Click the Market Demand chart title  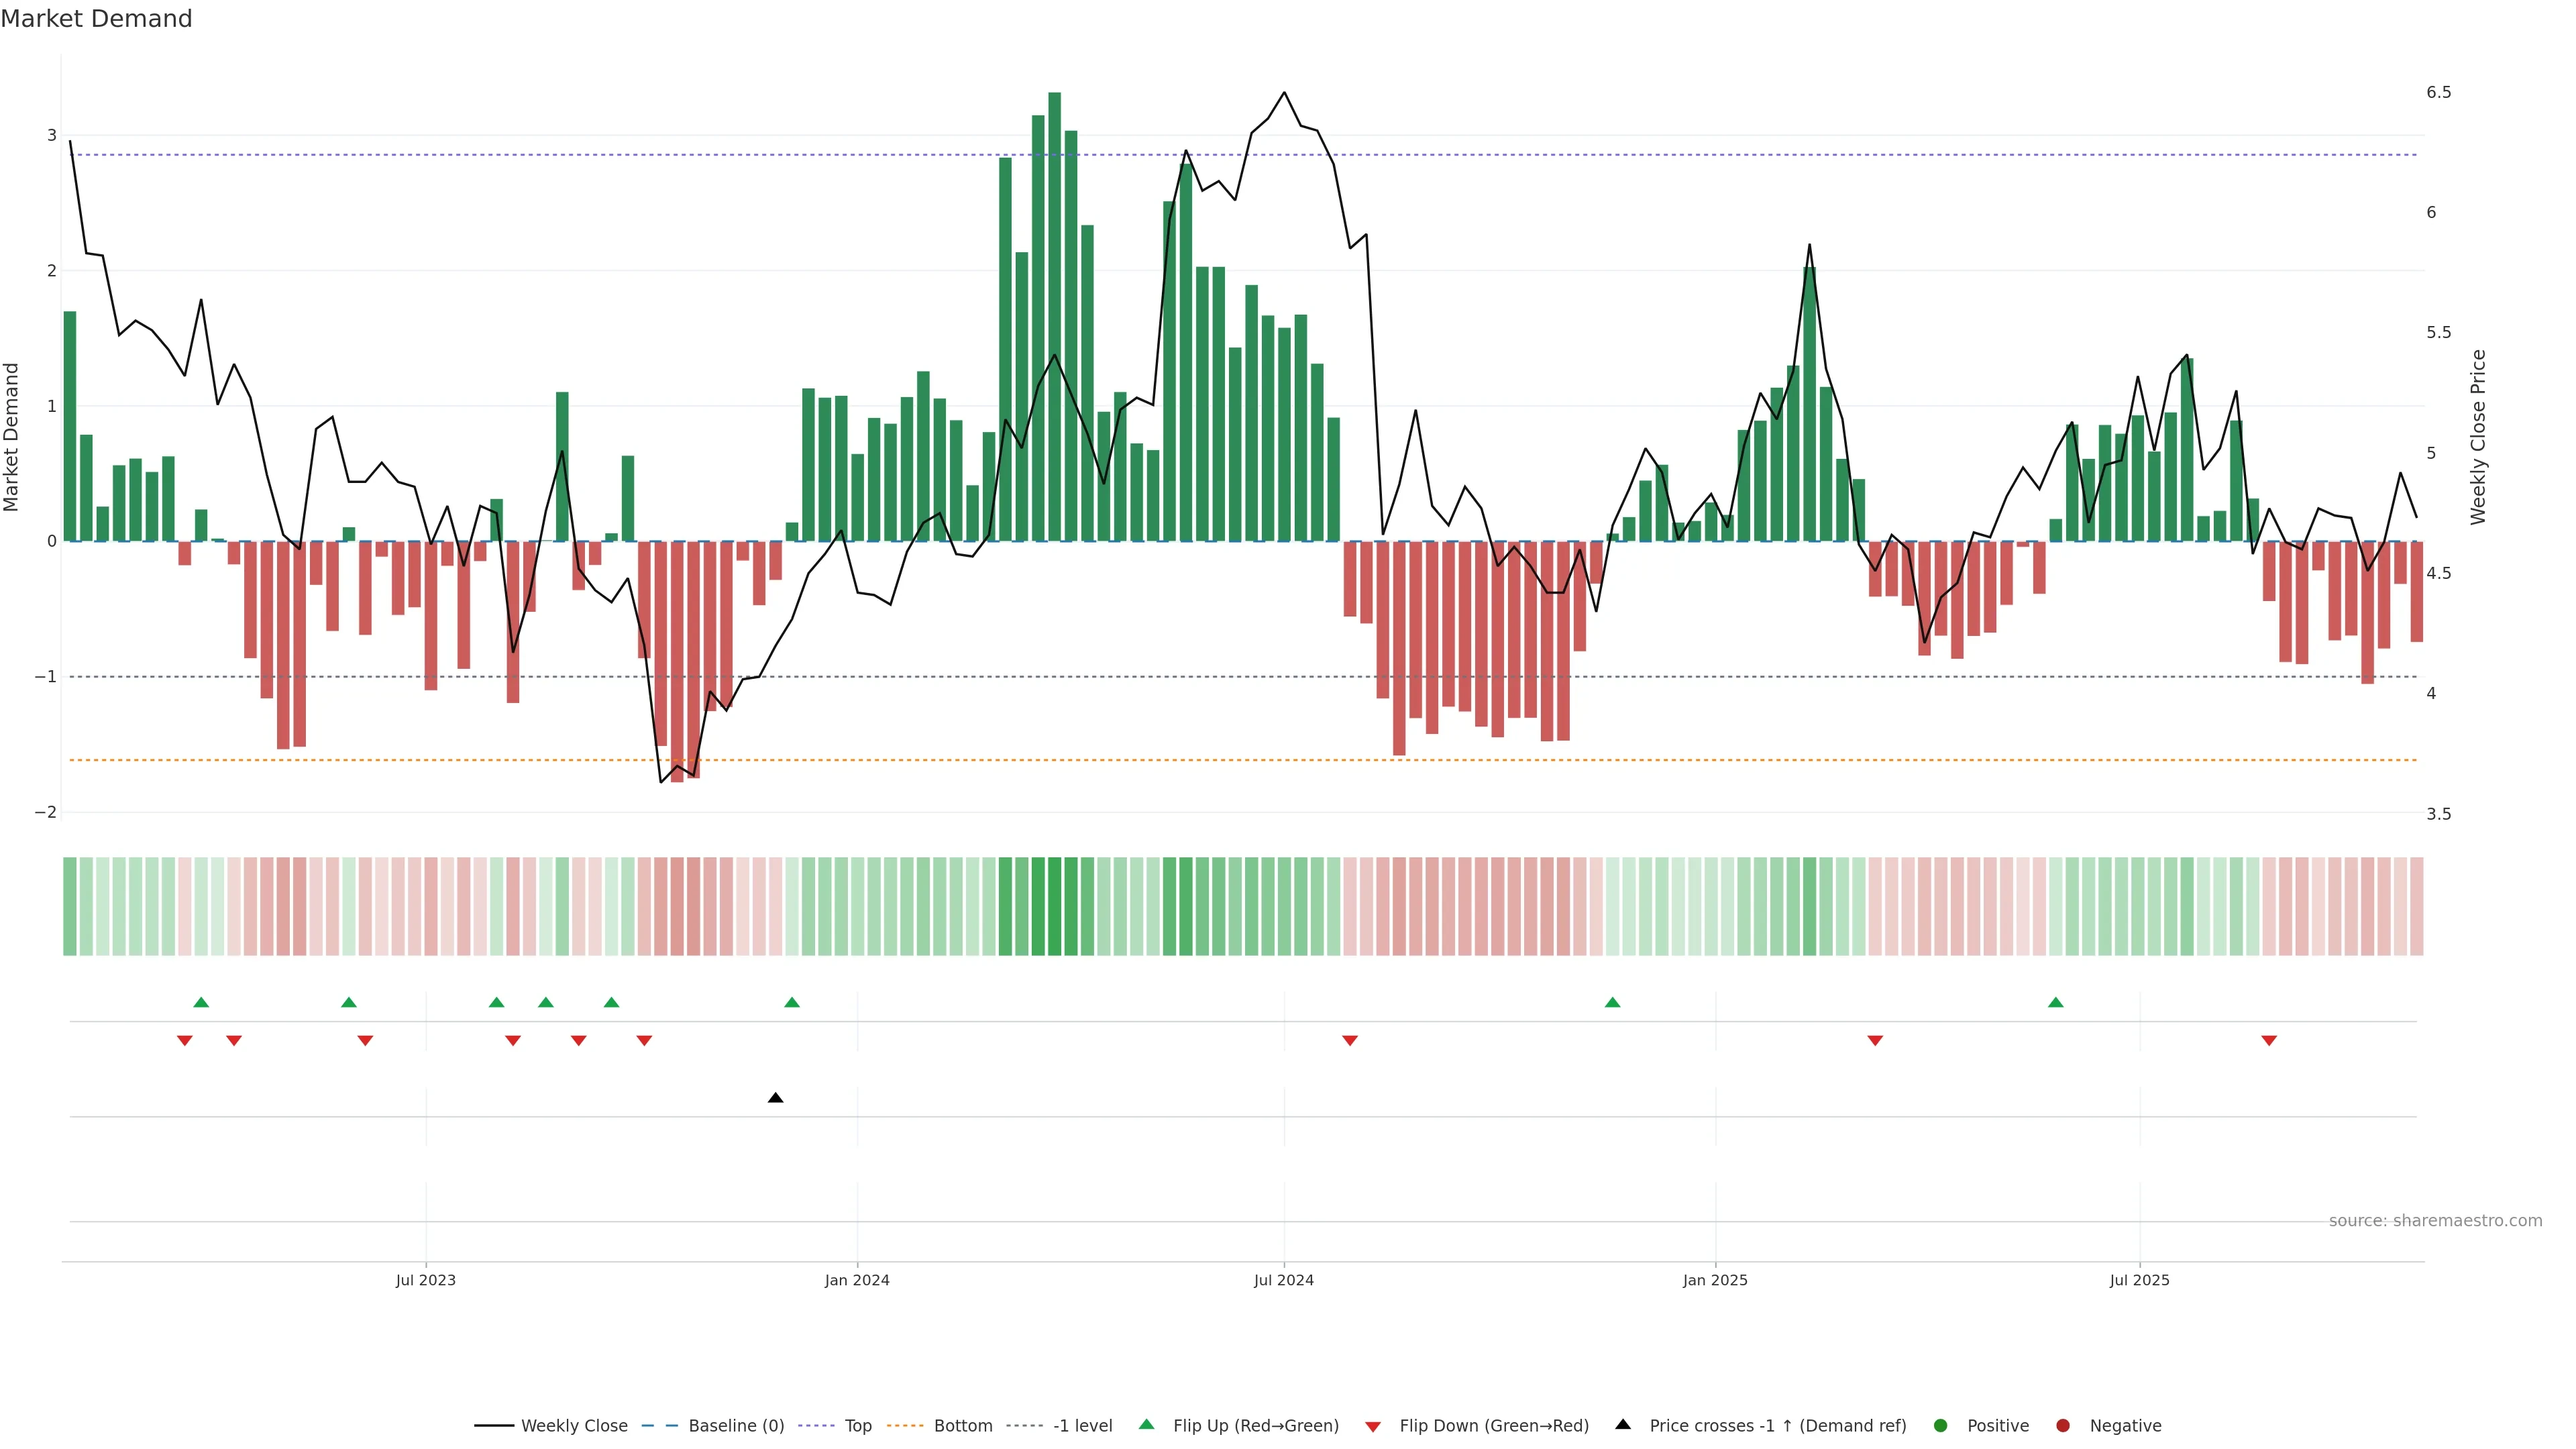coord(96,19)
